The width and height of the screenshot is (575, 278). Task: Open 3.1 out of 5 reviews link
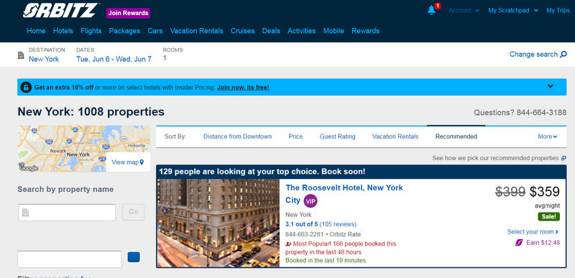[321, 224]
